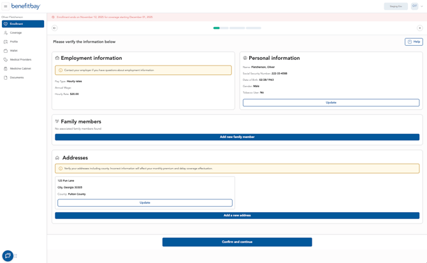Click Confirm and continue
Screen dimensions: 427x263
tap(237, 242)
